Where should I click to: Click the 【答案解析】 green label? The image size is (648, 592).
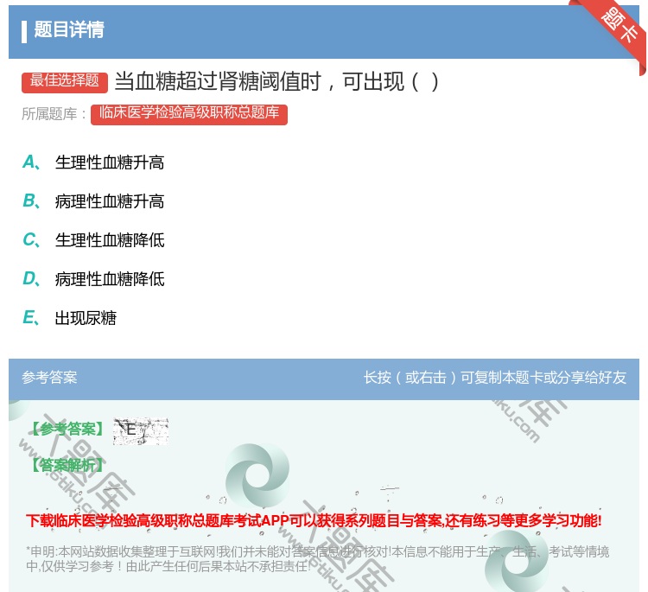[68, 466]
